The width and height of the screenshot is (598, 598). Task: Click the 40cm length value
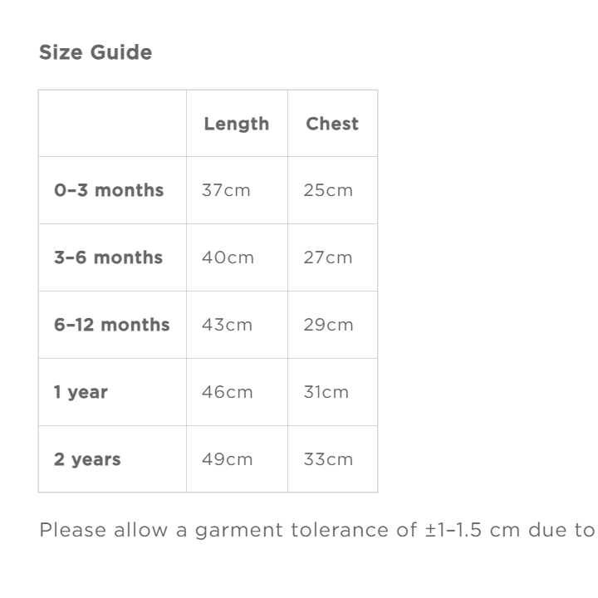point(228,257)
